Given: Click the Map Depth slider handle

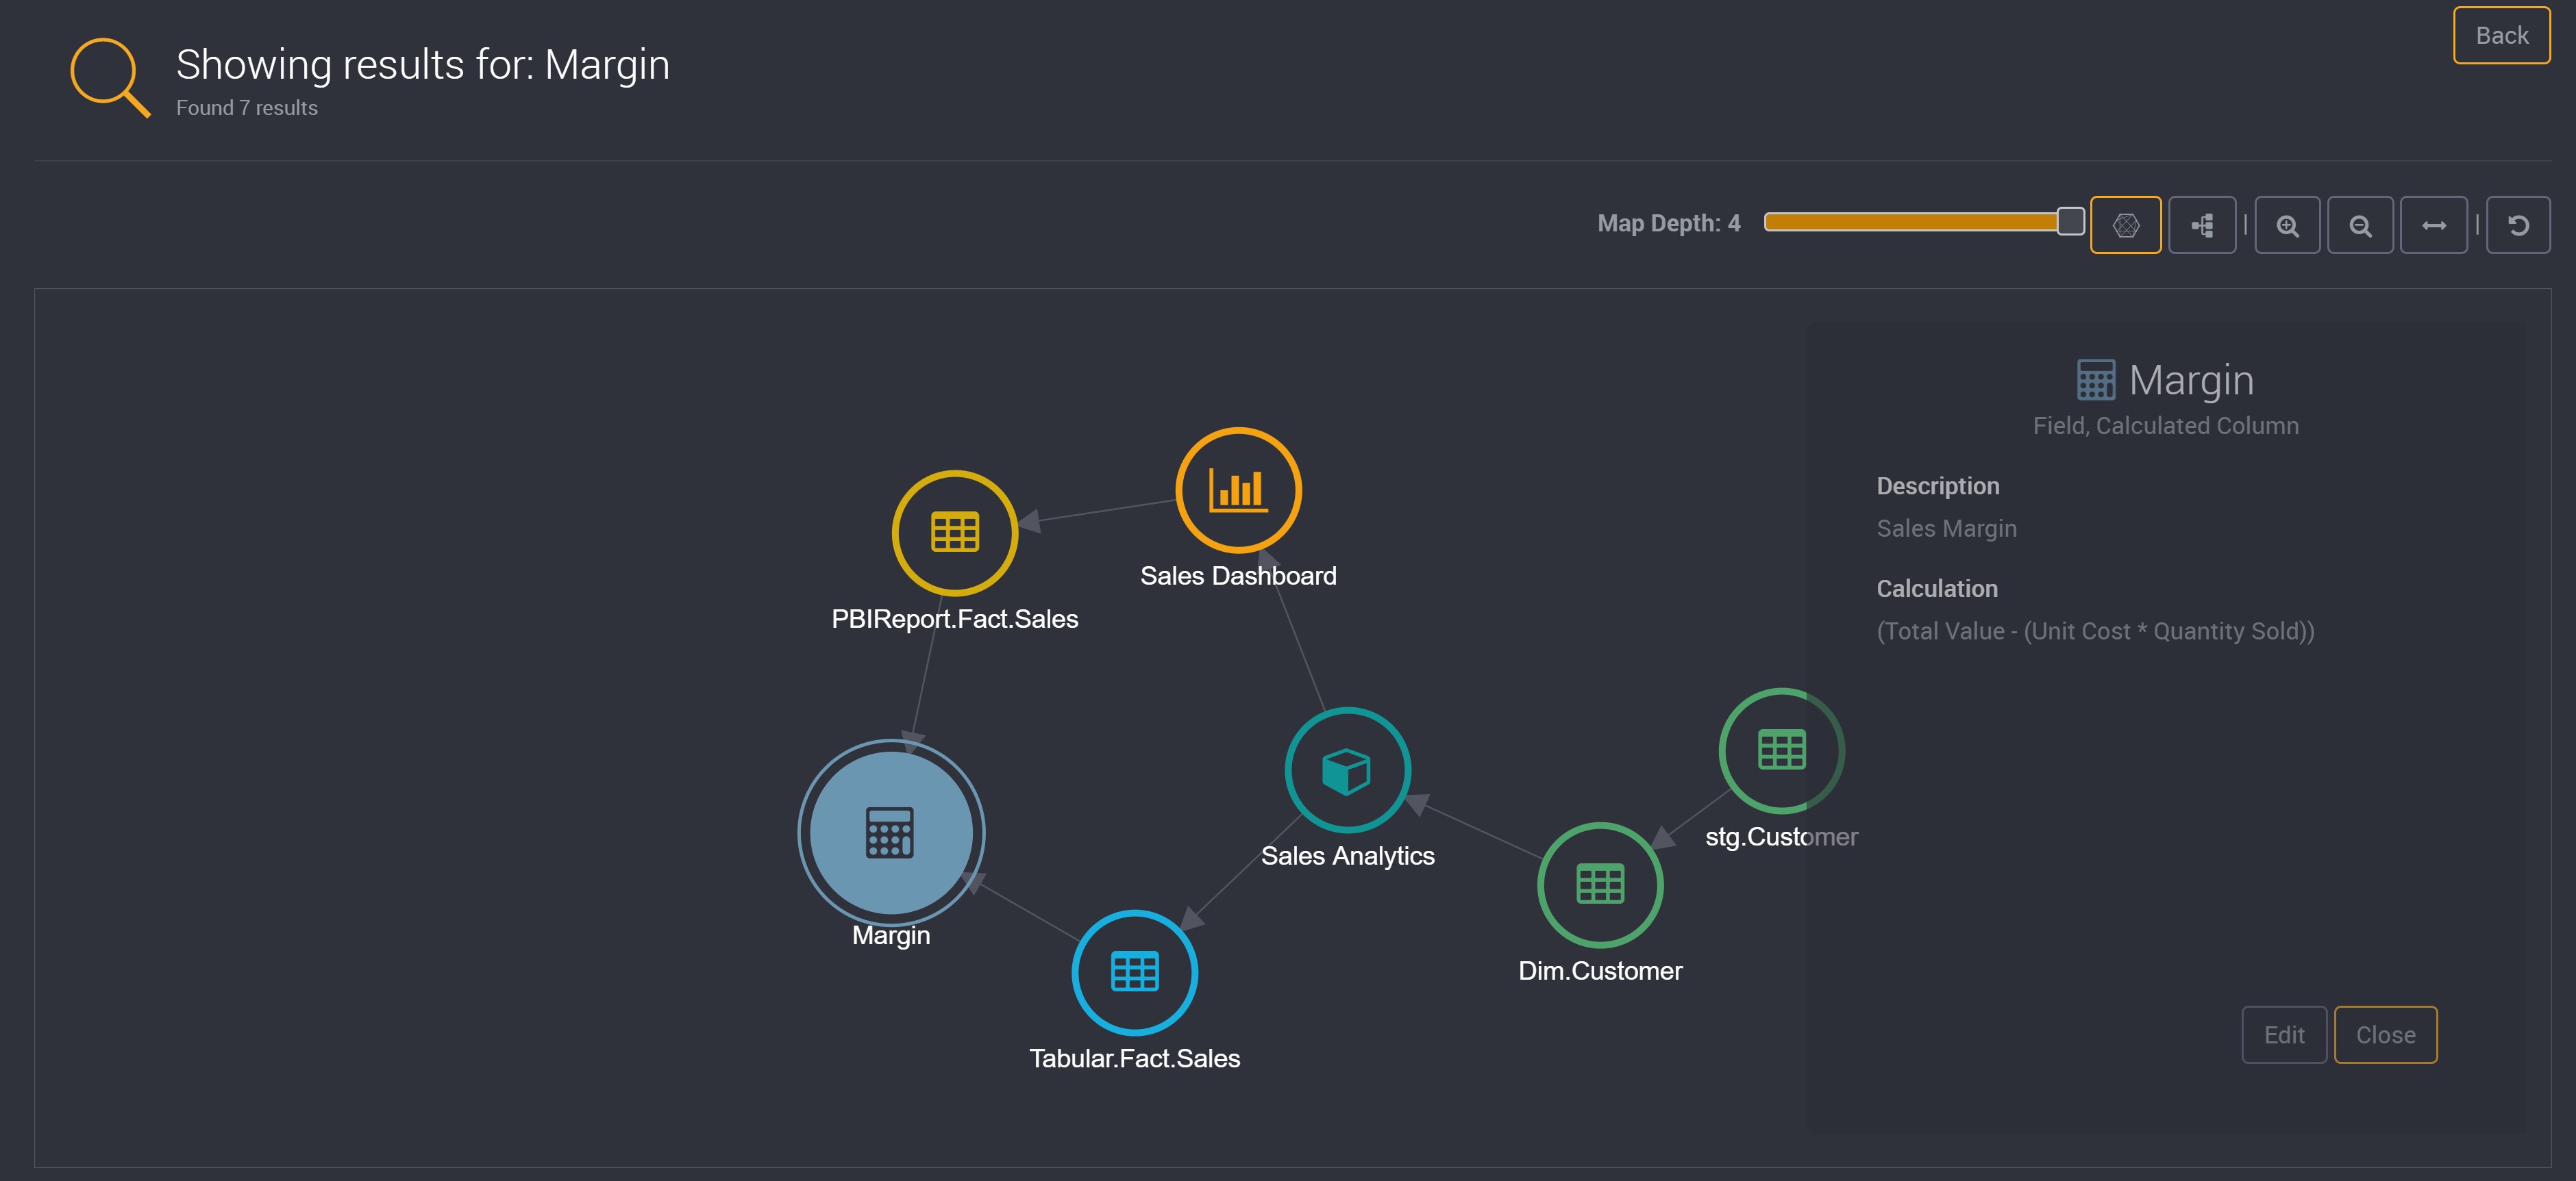Looking at the screenshot, I should pos(2070,221).
